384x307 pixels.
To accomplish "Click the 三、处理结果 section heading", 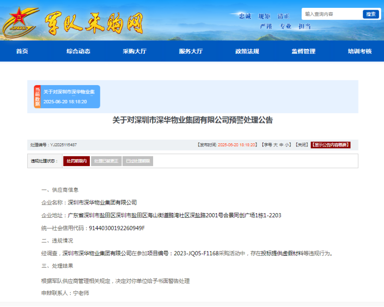I will click(x=57, y=266).
